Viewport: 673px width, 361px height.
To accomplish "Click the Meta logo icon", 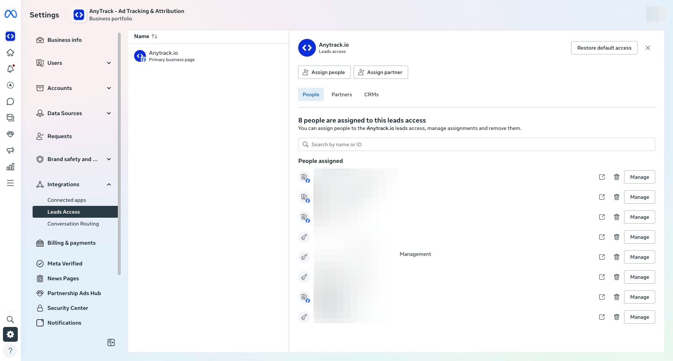I will 10,14.
